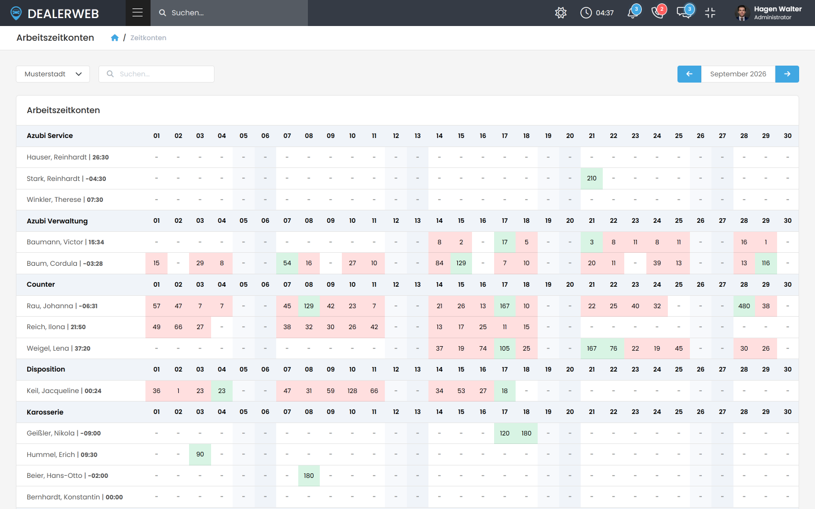Click the Disposition group header

46,369
